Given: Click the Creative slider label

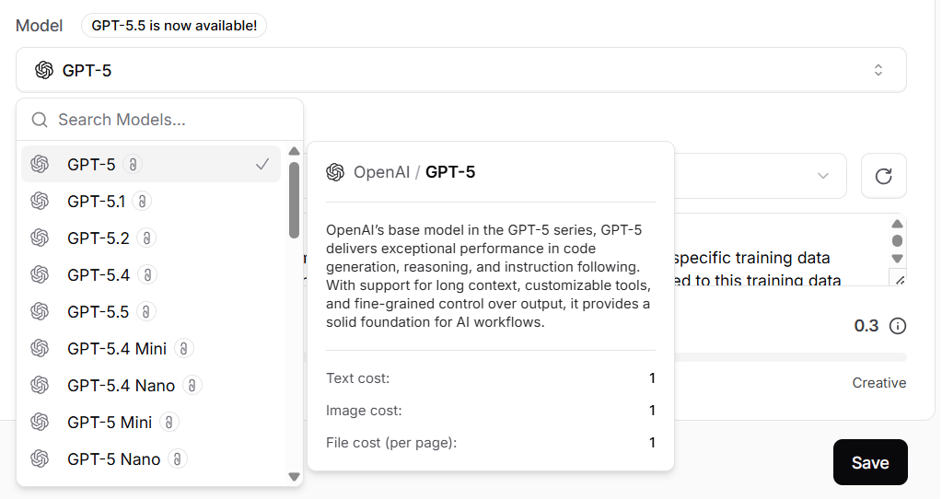Looking at the screenshot, I should click(x=878, y=382).
